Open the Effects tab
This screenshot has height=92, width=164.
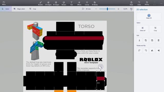click(79, 3)
